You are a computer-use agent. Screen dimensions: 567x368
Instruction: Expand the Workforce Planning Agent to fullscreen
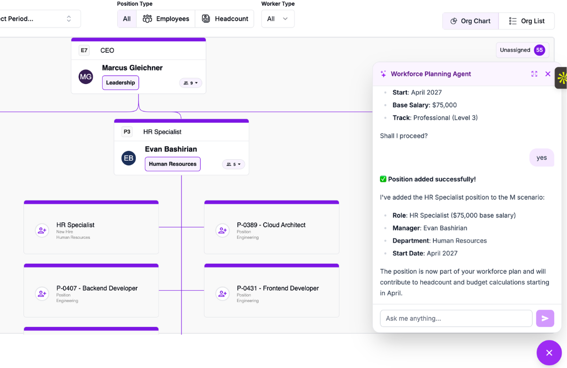534,74
